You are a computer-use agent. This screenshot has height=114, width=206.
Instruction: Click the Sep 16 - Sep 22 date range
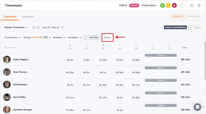[51, 27]
